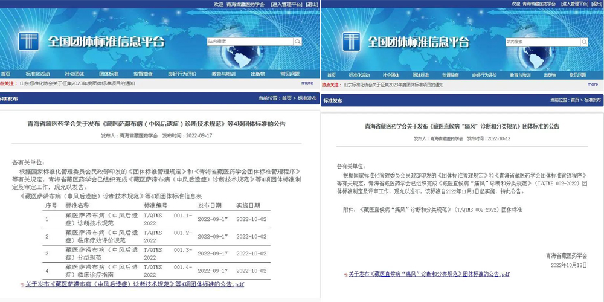Click [进入管理平台] link in right page header

pyautogui.click(x=576, y=4)
